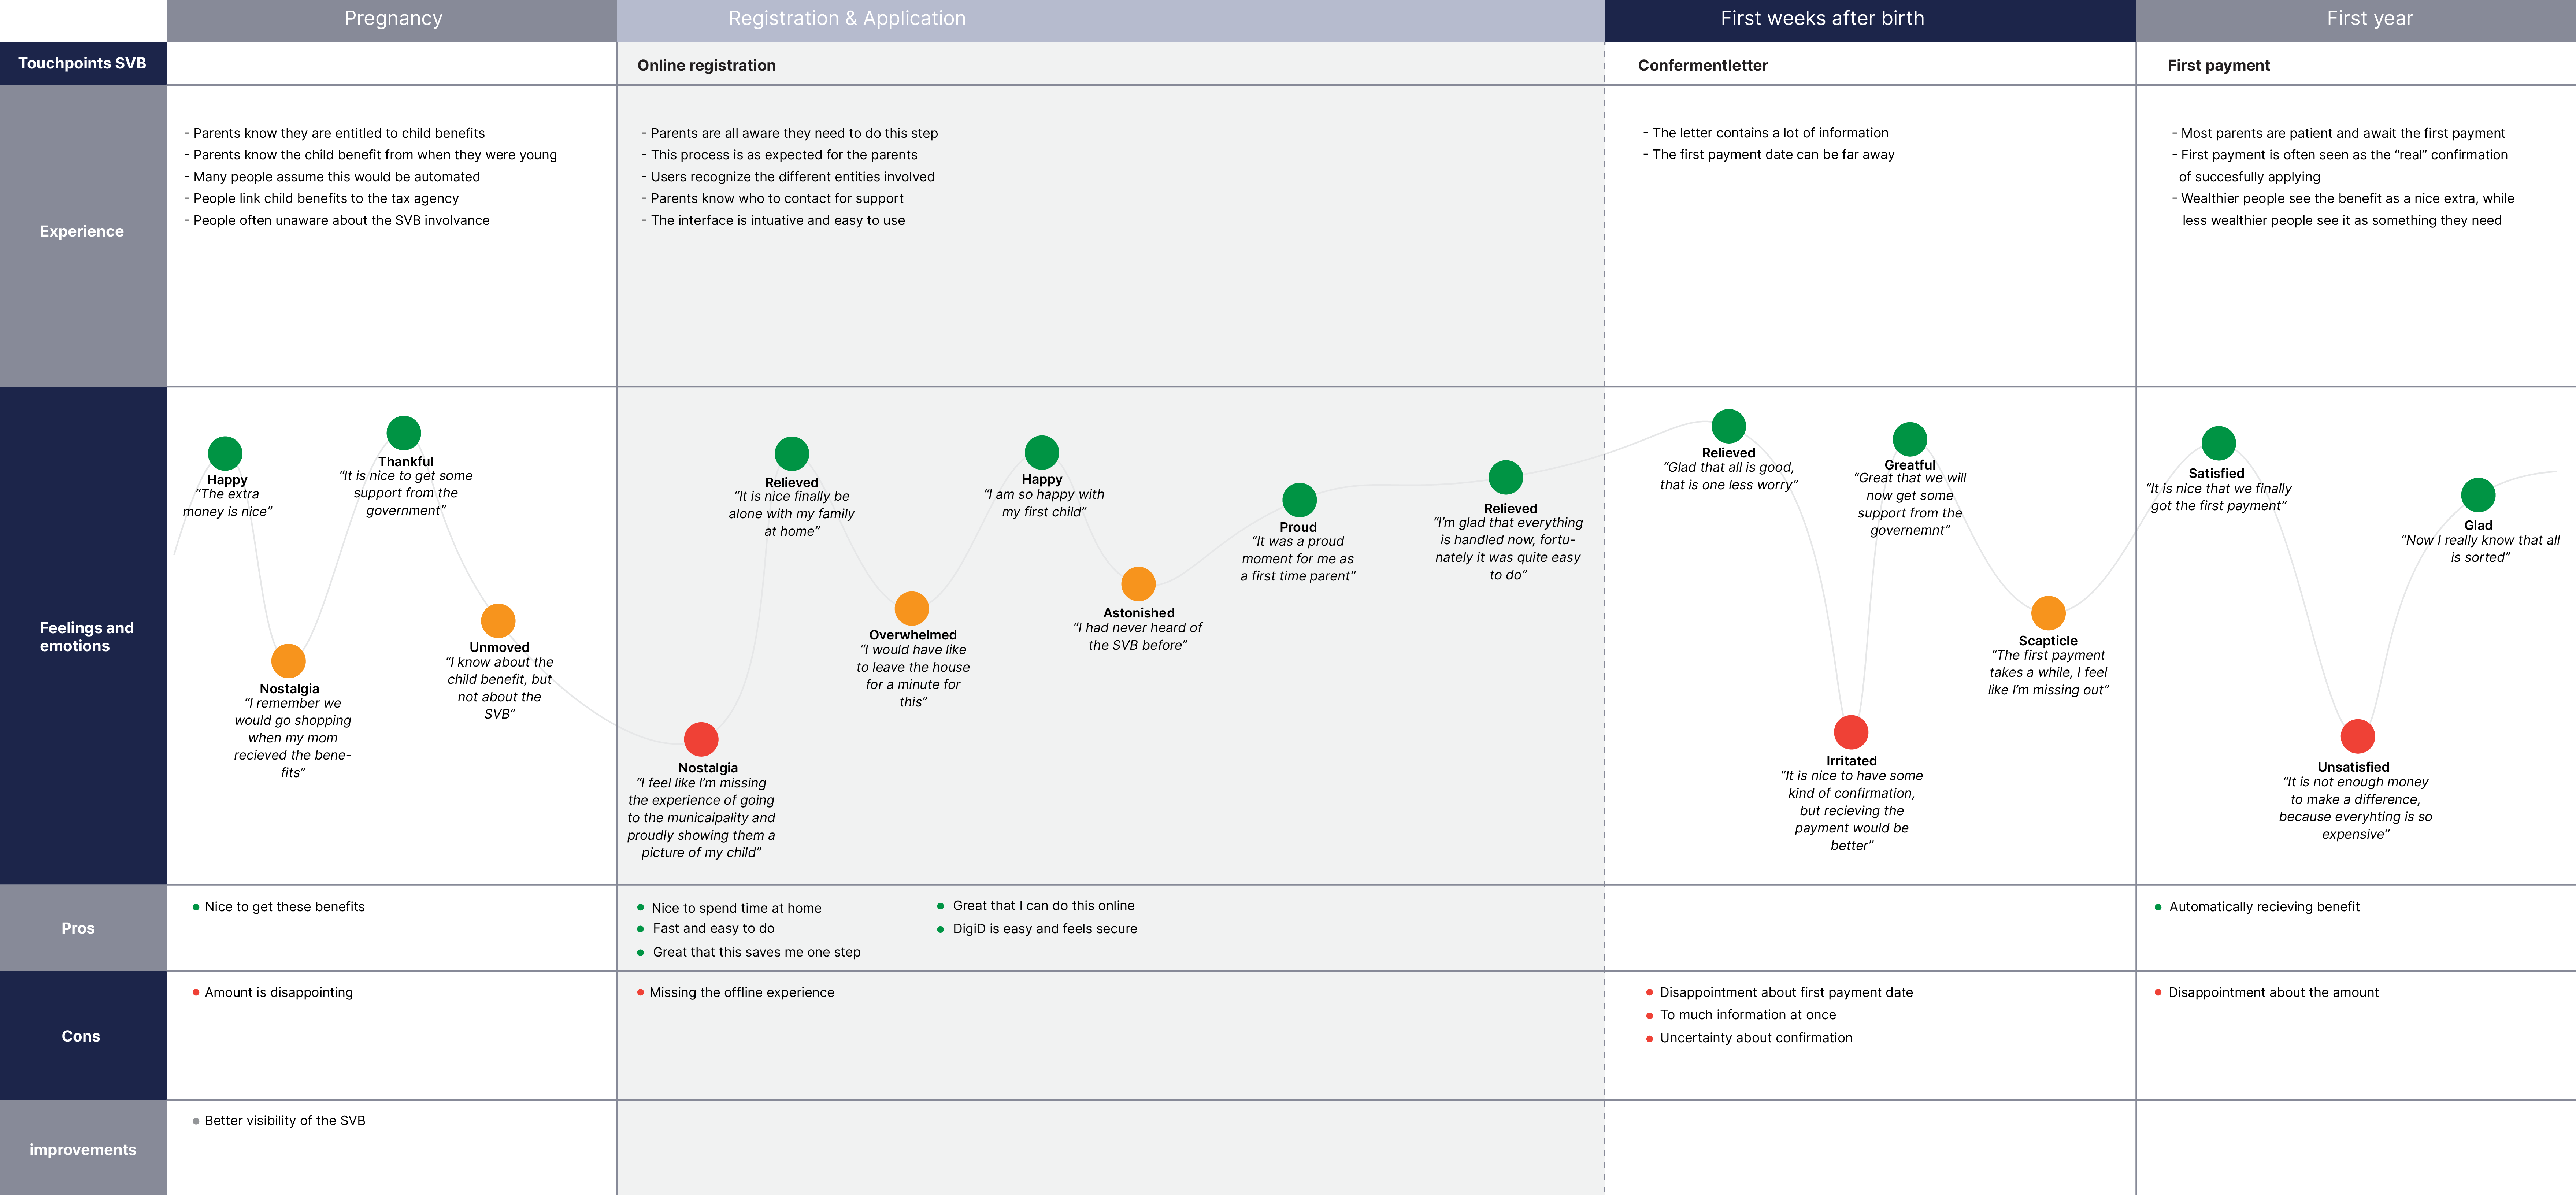This screenshot has height=1195, width=2576.
Task: Click the green Greatful emotion circle
Action: (1910, 439)
